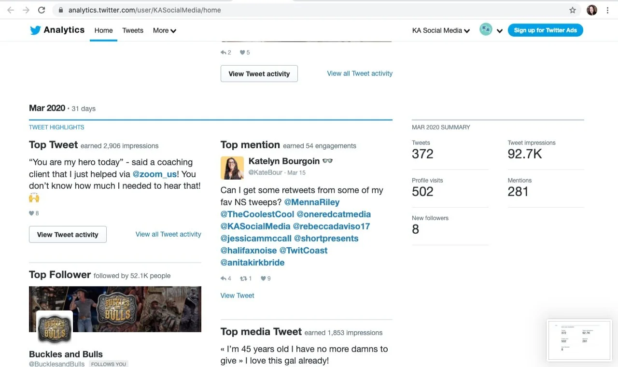Open @TwitCoast handle link
The image size is (618, 367).
303,251
